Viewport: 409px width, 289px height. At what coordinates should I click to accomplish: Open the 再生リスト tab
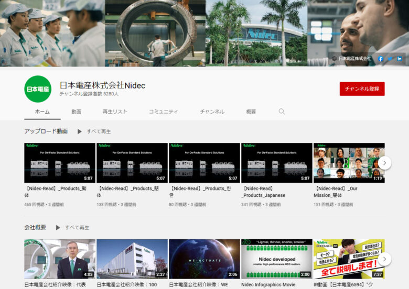(x=115, y=112)
